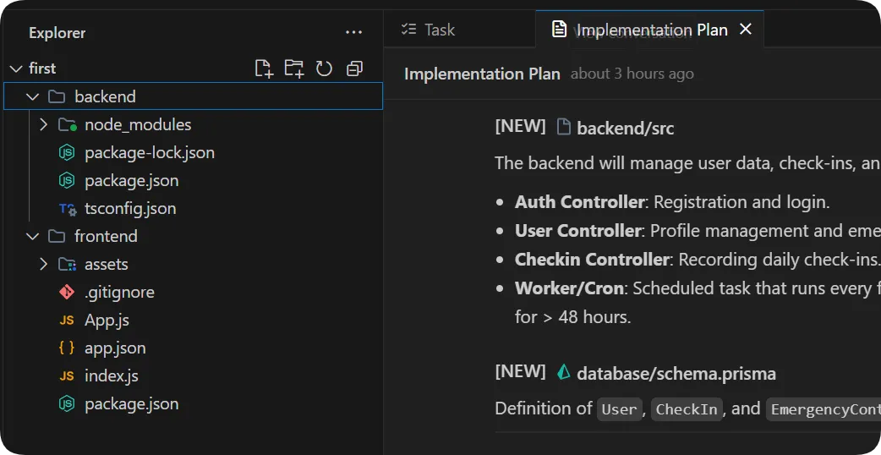The width and height of the screenshot is (881, 455).
Task: Refresh the Explorer file tree
Action: coord(324,69)
